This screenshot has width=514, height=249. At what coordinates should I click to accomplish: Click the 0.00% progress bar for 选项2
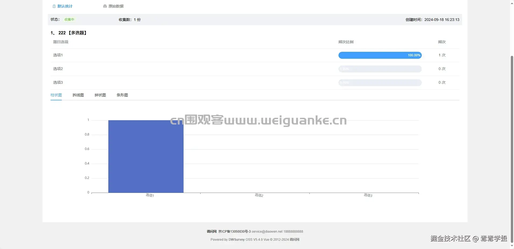tap(380, 69)
